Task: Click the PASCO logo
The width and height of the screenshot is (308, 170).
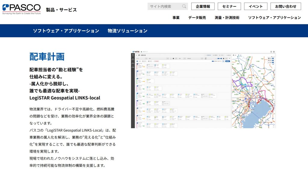Action: tap(21, 9)
